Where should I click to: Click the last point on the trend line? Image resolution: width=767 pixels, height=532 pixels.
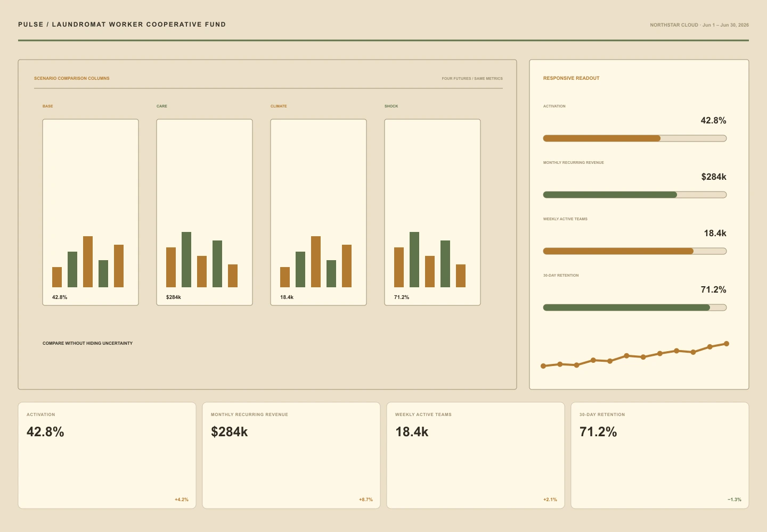coord(727,344)
